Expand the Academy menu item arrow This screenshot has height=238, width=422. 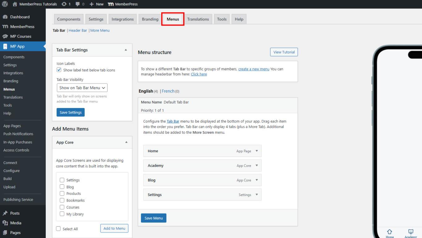click(x=256, y=165)
